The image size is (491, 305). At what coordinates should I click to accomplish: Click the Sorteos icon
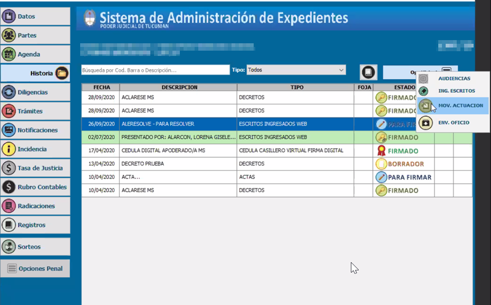tap(8, 247)
